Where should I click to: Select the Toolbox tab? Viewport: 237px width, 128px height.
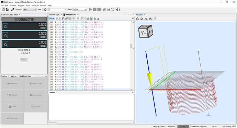click(4, 76)
